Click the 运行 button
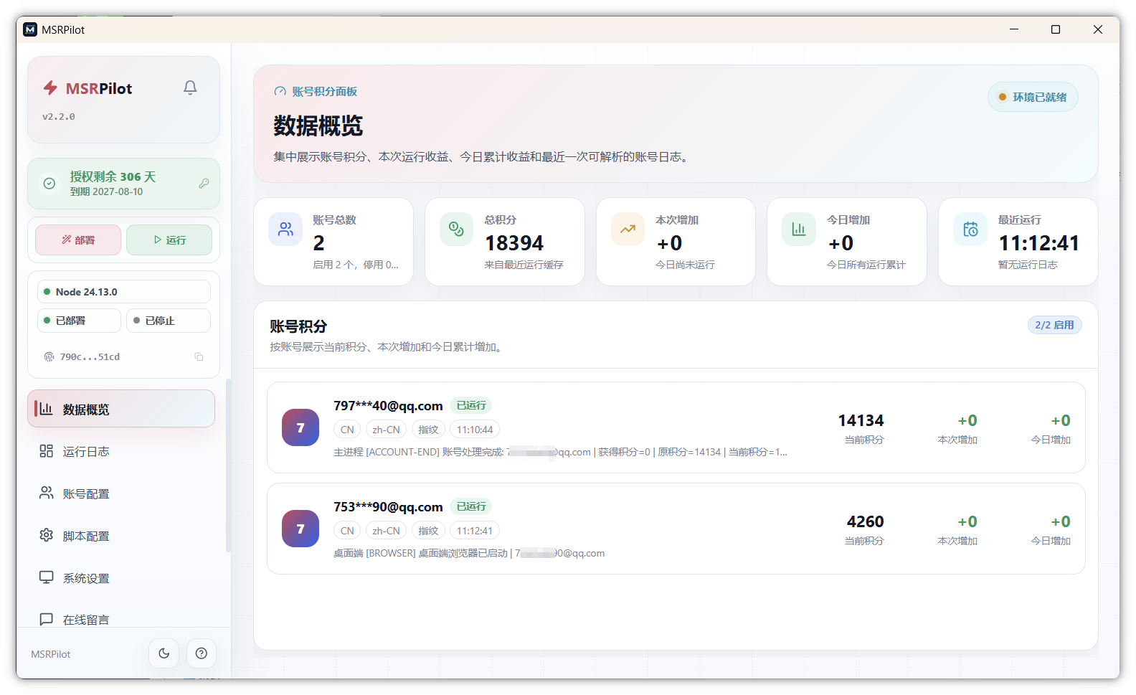The width and height of the screenshot is (1136, 695). tap(169, 240)
